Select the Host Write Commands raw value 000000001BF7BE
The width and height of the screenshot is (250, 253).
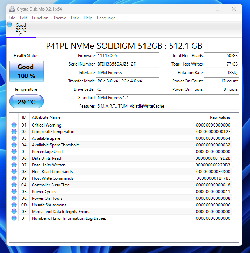213,178
